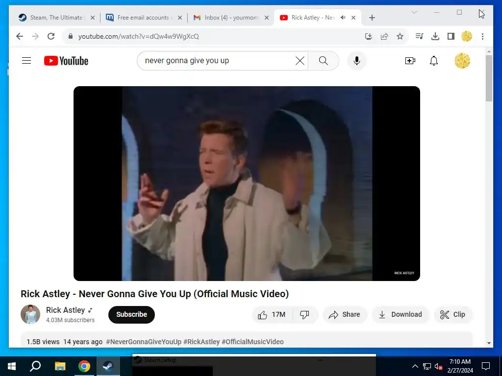
Task: Click the video title text
Action: [x=154, y=294]
